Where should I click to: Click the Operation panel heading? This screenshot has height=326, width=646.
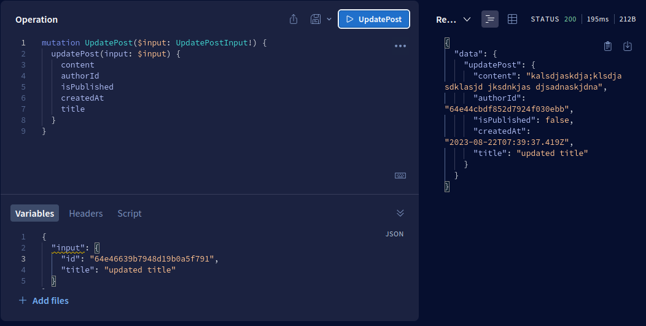[x=37, y=20]
